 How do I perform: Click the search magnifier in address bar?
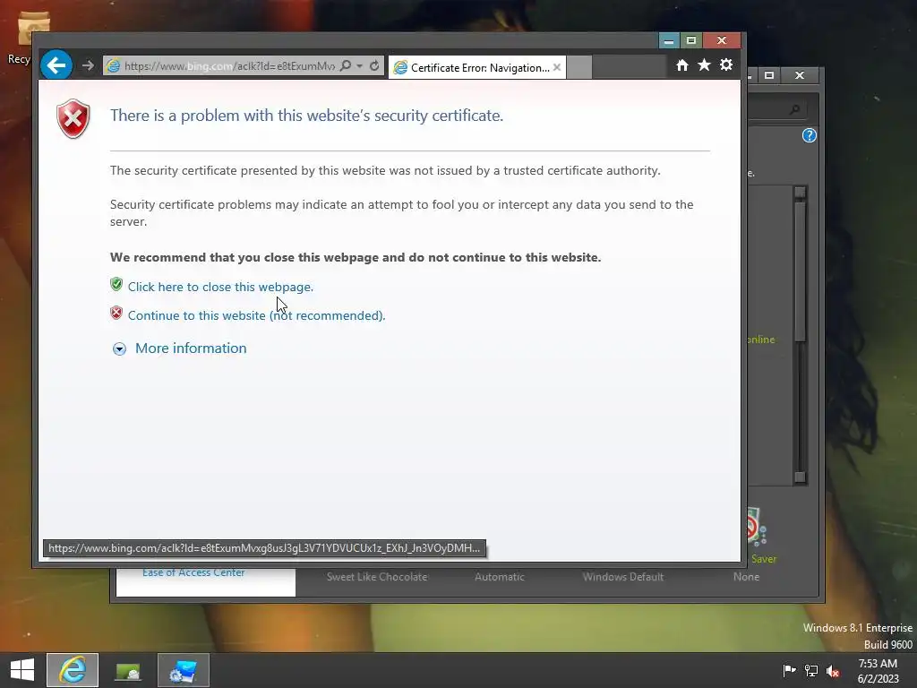click(346, 65)
